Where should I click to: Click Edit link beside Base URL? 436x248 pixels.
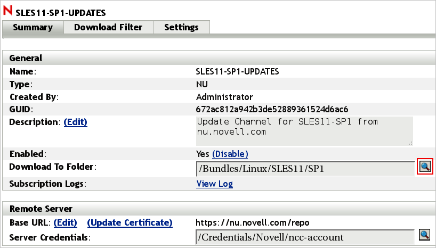(65, 222)
